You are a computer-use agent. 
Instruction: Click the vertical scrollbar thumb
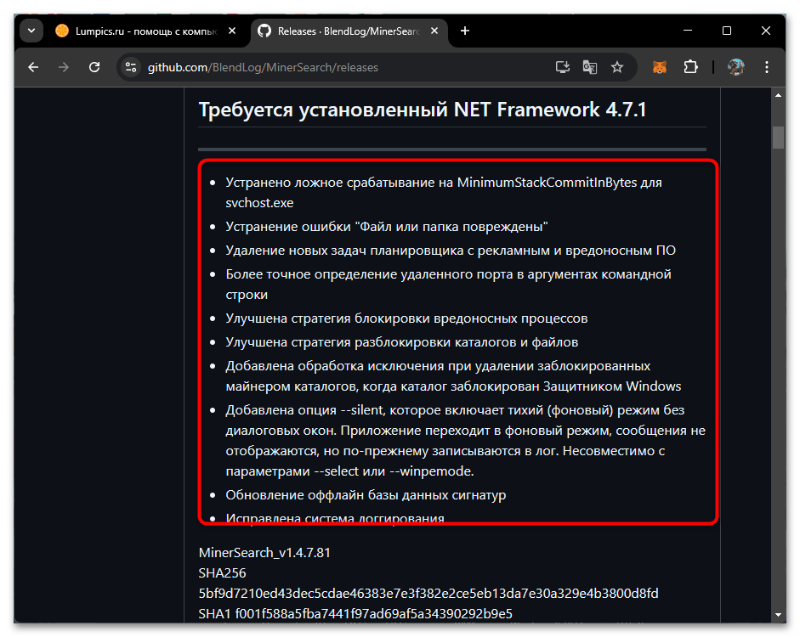(778, 137)
